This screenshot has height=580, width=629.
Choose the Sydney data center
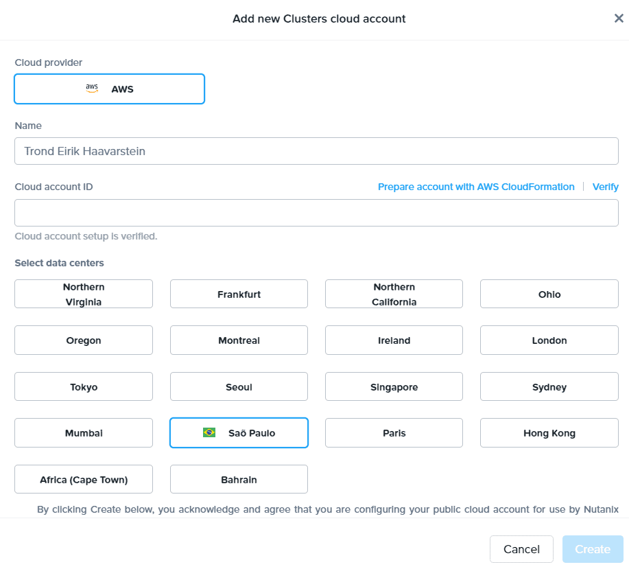(549, 386)
